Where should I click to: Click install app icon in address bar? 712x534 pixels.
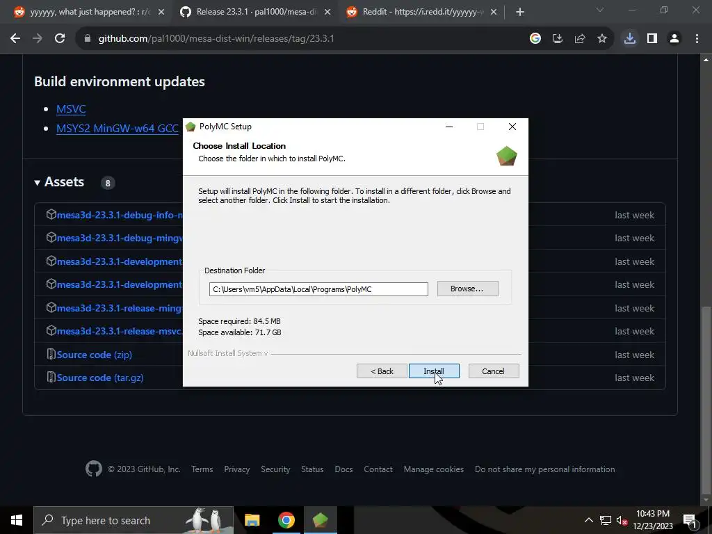[558, 39]
